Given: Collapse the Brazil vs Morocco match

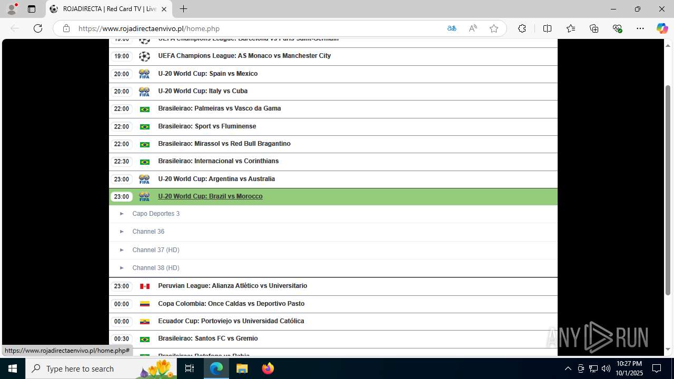Looking at the screenshot, I should 333,196.
